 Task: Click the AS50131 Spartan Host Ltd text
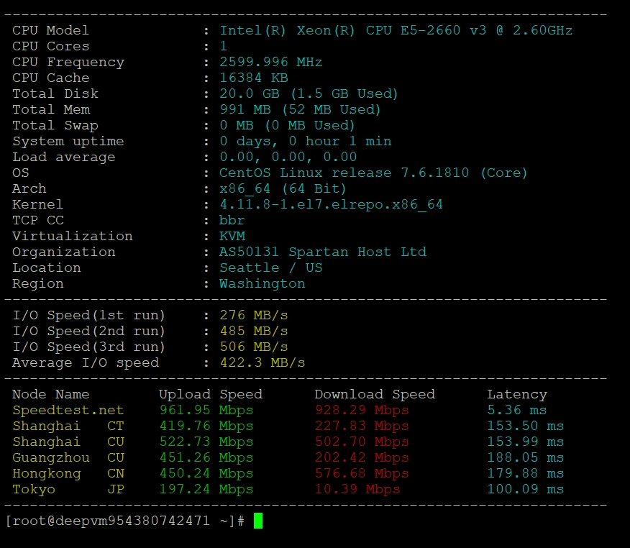click(323, 252)
